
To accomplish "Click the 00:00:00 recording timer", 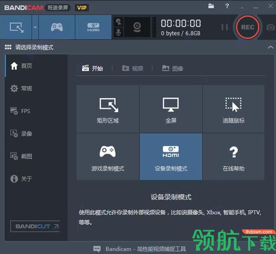I will (x=181, y=23).
